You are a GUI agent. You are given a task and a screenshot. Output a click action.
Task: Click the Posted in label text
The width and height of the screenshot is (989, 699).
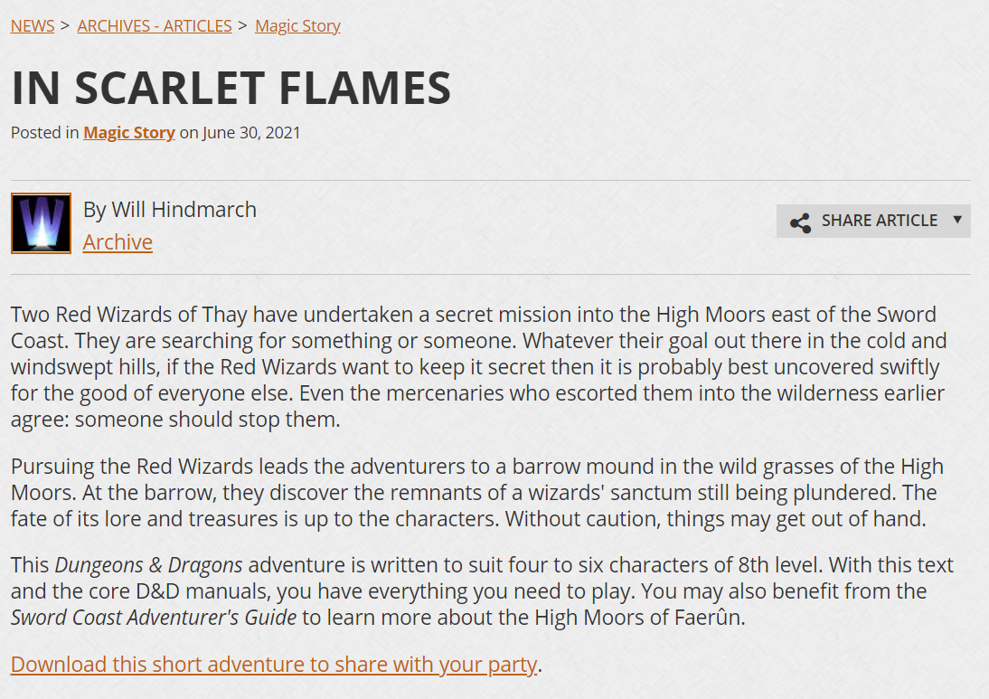(45, 133)
